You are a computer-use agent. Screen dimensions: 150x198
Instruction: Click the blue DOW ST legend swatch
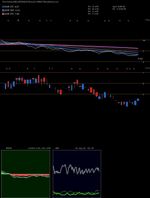click(x=3, y=7)
